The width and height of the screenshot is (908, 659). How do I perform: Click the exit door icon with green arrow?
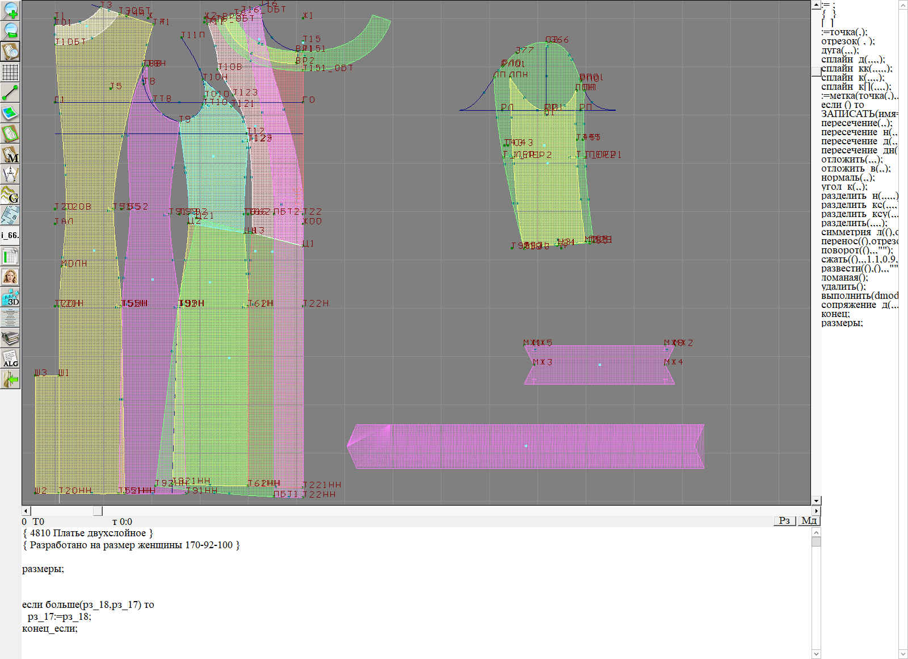[10, 379]
